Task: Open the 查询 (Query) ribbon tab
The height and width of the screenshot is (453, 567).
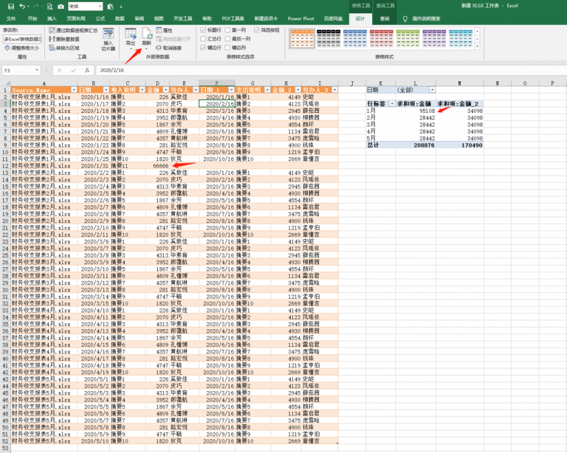Action: tap(385, 18)
